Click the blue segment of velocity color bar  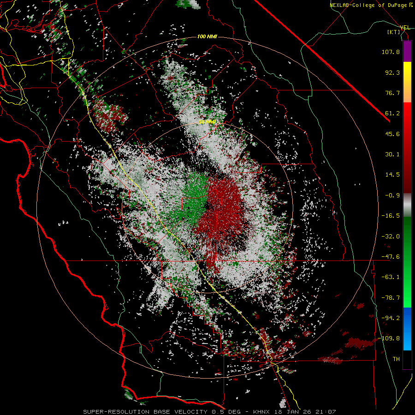(x=407, y=329)
